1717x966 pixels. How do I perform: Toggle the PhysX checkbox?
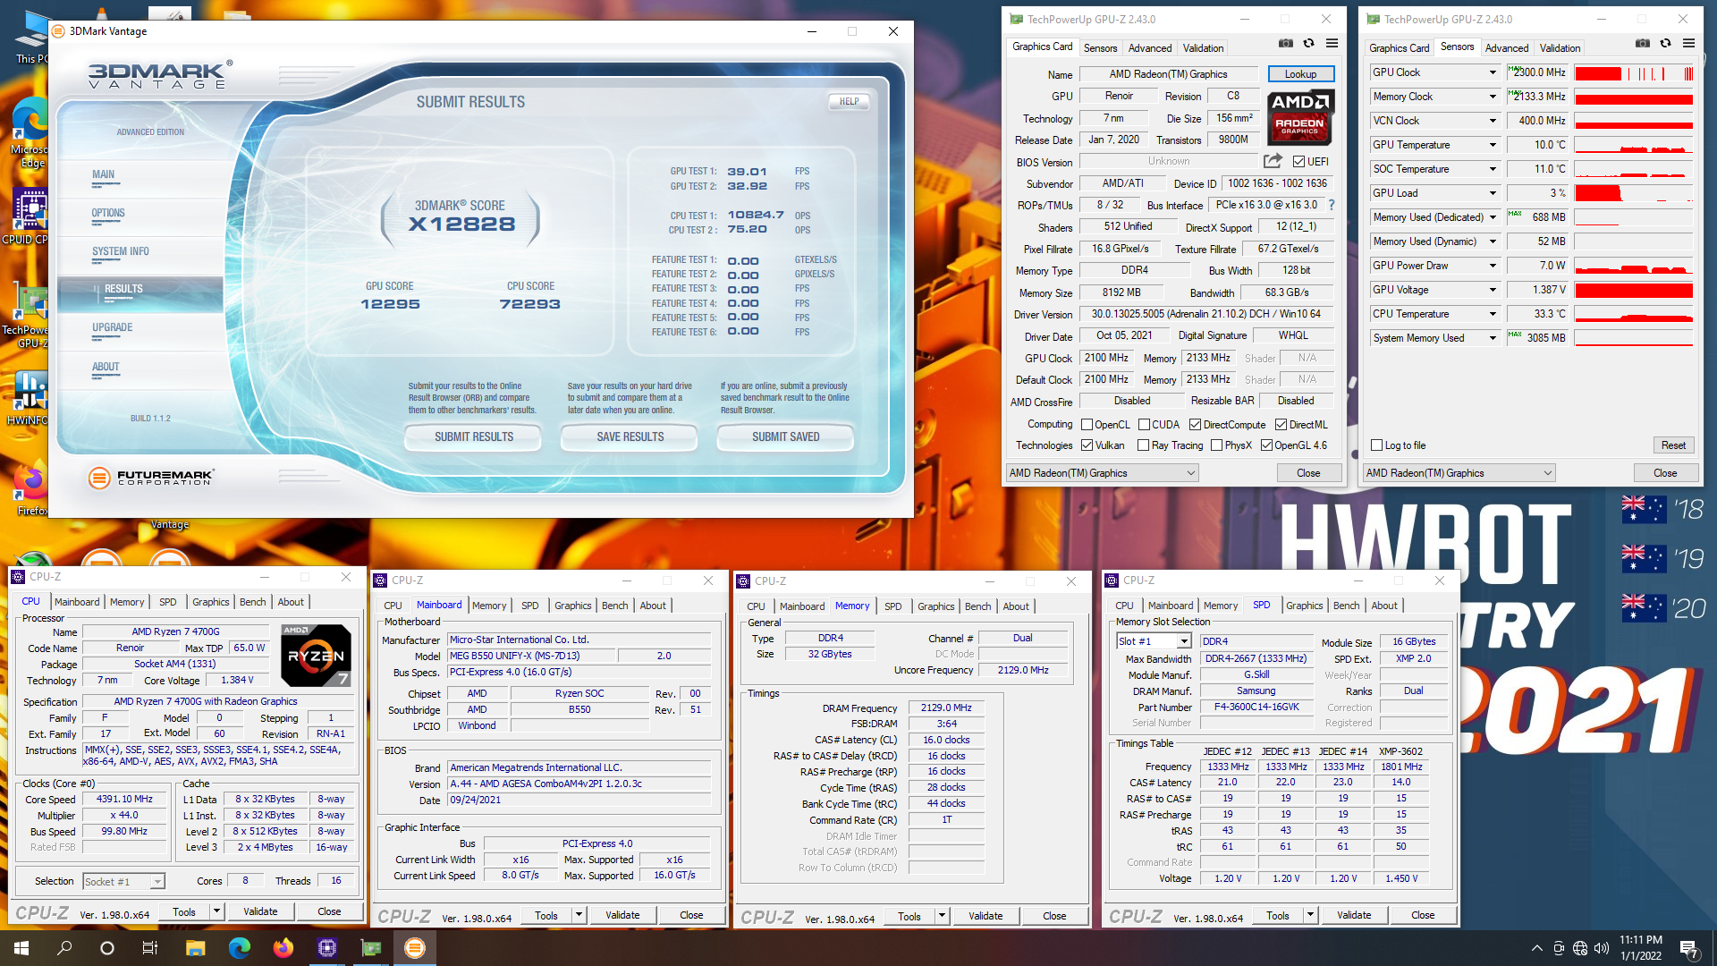pos(1216,445)
